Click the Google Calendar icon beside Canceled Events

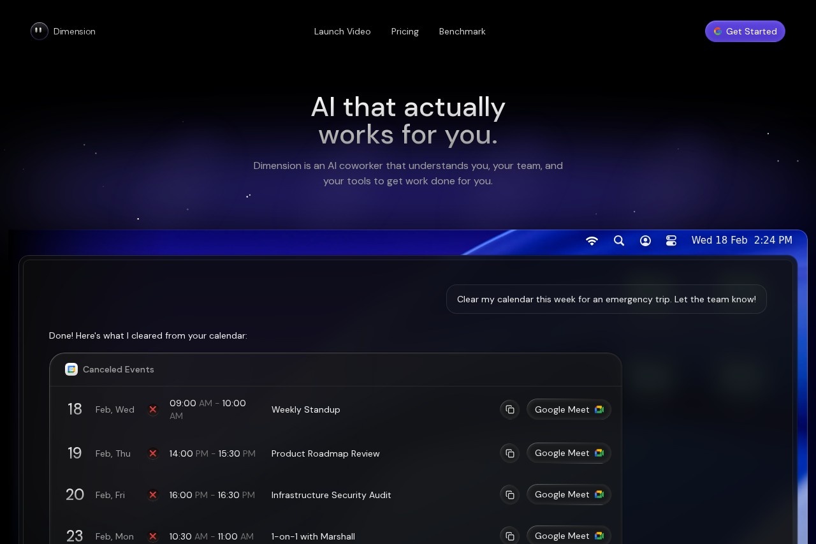[x=71, y=369]
